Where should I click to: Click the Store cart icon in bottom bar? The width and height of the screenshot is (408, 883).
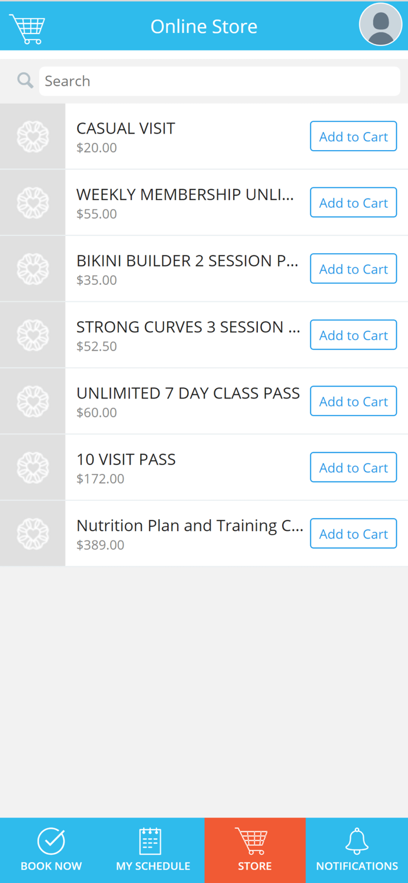coord(254,841)
